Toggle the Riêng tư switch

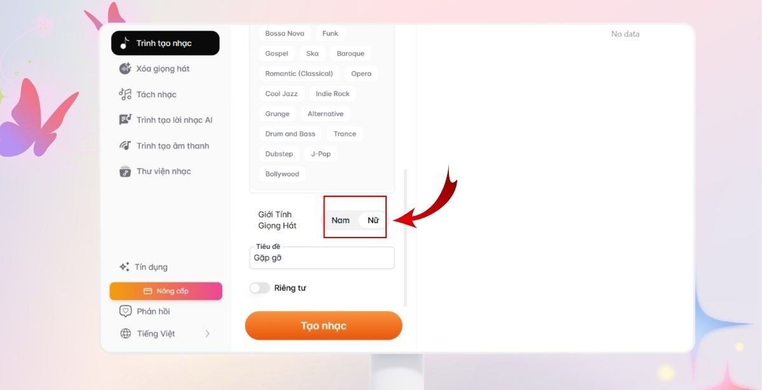point(259,288)
